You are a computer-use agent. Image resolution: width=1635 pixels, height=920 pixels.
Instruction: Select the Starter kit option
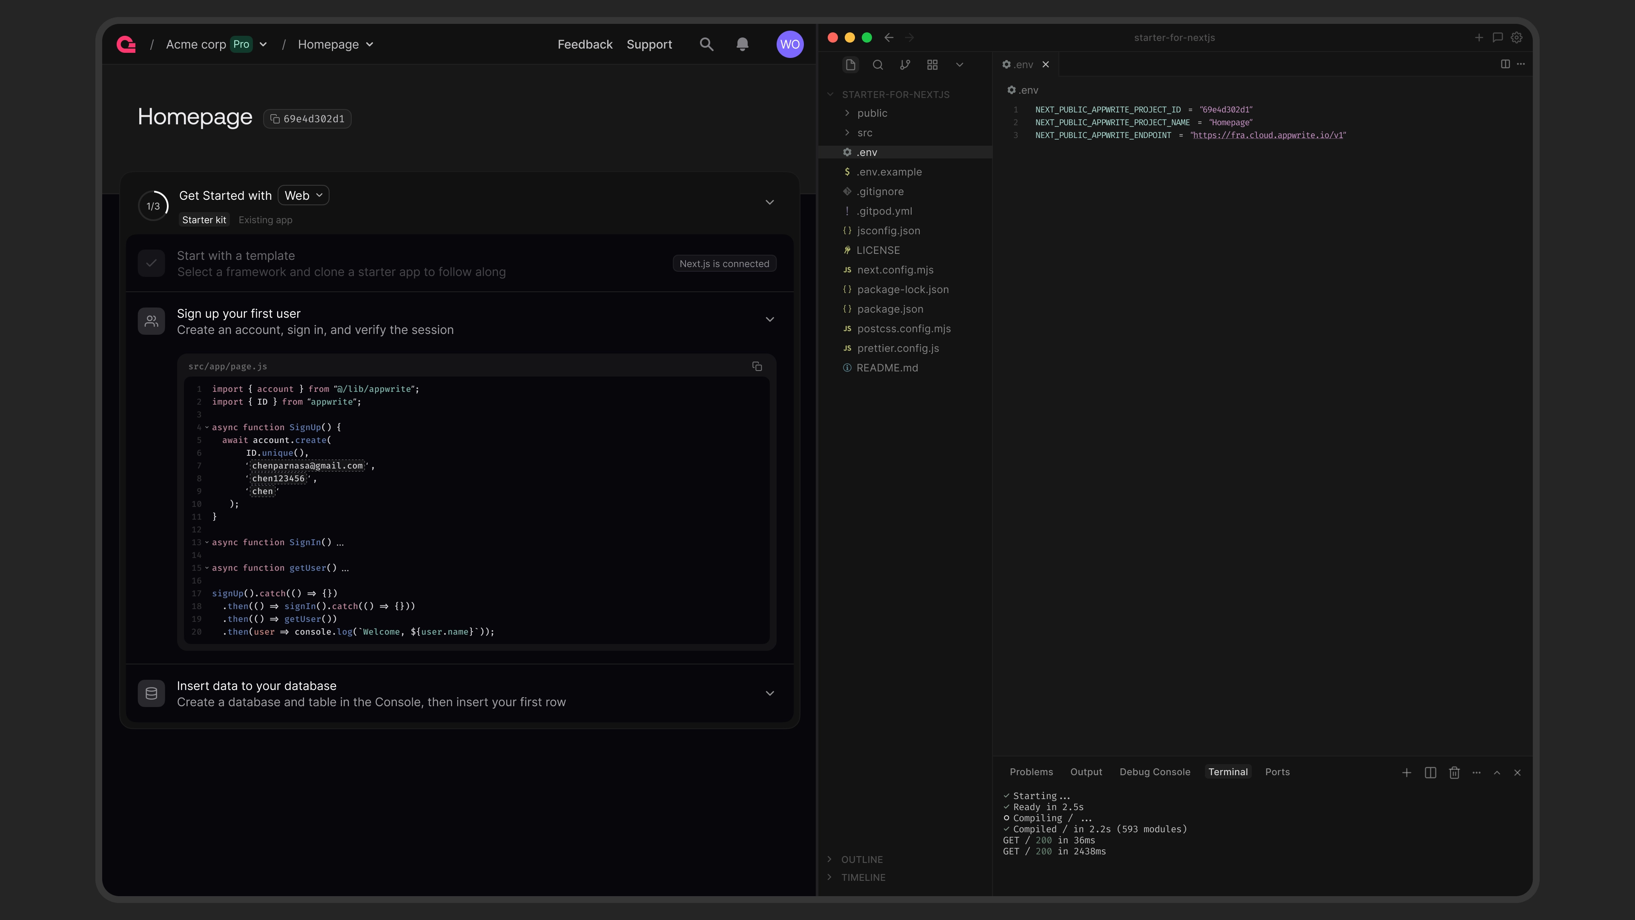pyautogui.click(x=204, y=220)
